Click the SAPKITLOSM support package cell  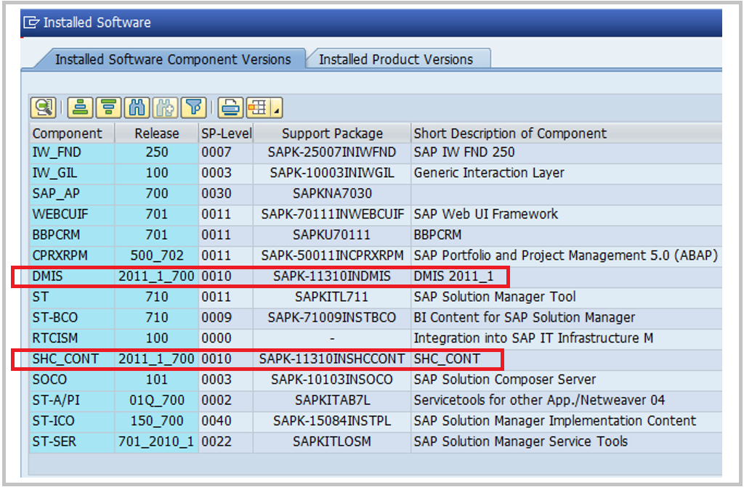coord(331,441)
